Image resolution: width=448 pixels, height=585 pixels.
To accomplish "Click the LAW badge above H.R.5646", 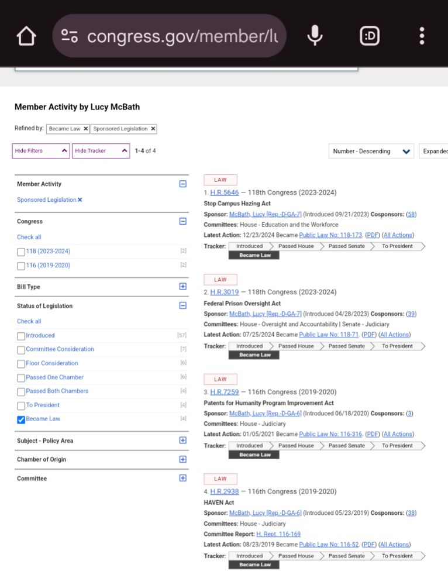I will (x=220, y=180).
